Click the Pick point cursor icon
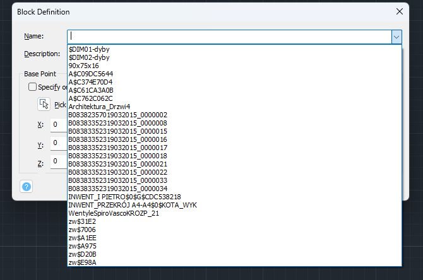The image size is (423, 280). coord(44,104)
